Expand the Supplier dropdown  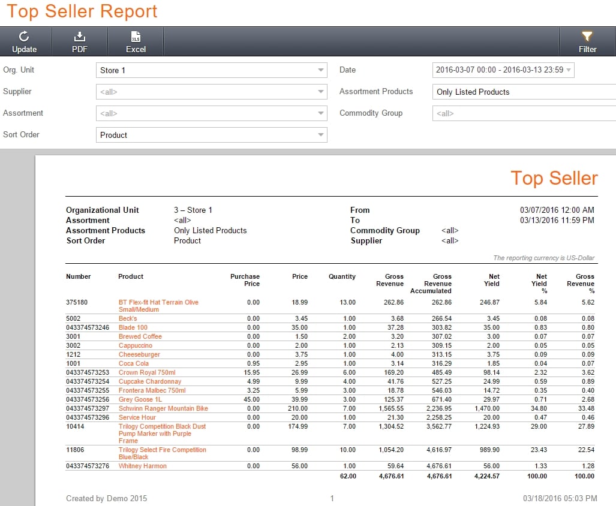click(x=320, y=92)
